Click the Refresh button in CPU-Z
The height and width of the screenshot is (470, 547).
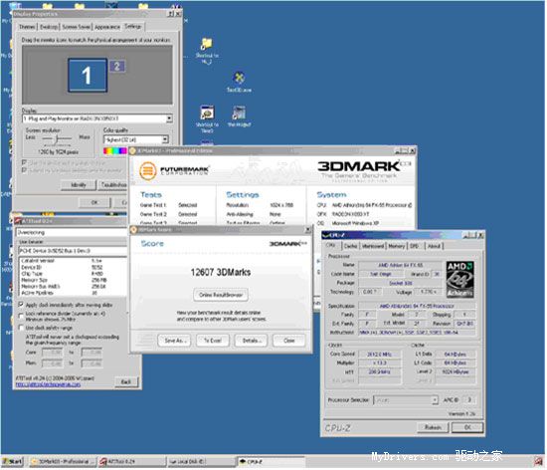(433, 427)
